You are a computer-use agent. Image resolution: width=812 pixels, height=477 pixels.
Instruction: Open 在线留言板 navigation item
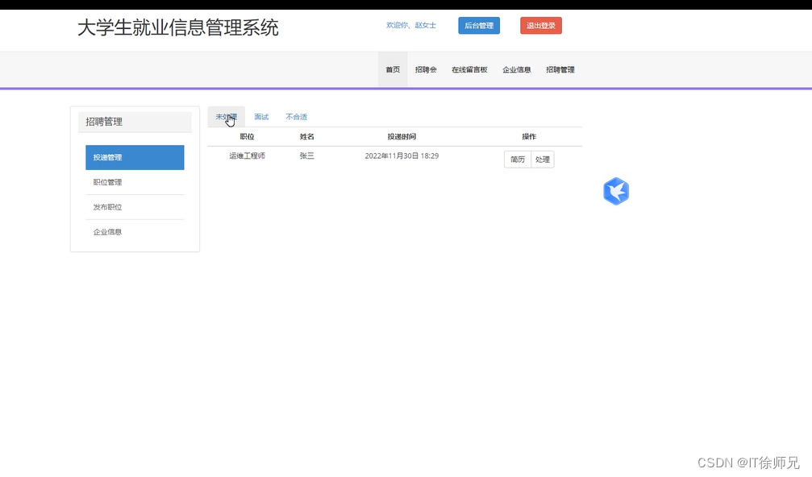469,69
